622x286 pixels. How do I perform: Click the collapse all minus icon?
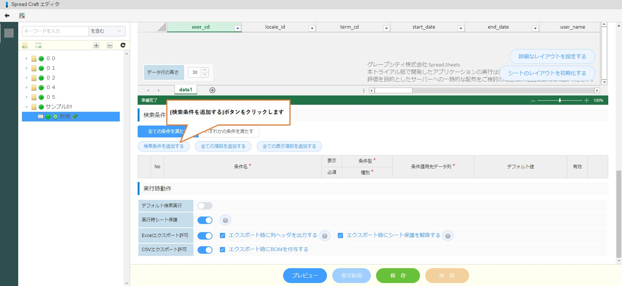click(x=110, y=45)
